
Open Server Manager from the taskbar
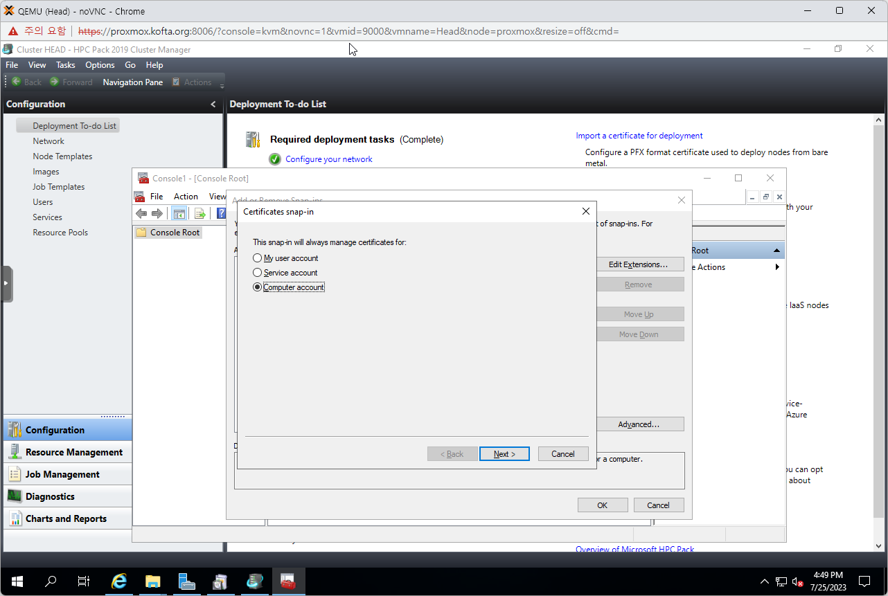(x=186, y=581)
